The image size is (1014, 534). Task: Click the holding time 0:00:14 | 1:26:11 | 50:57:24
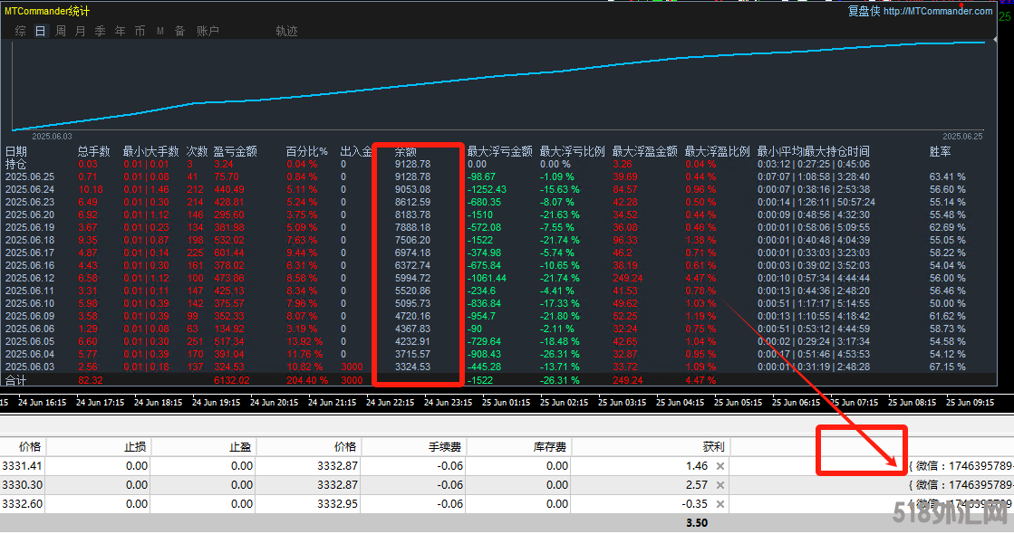[x=816, y=202]
